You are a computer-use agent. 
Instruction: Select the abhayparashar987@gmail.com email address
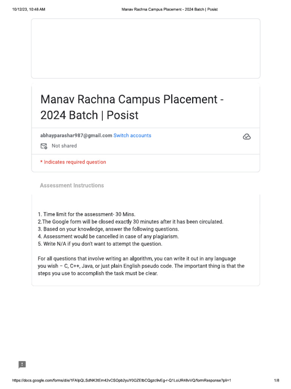tap(76, 136)
